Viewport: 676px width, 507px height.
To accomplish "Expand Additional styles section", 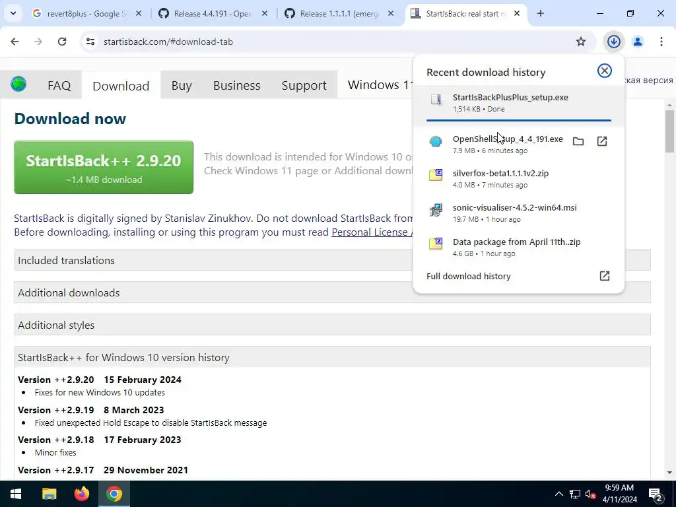I will click(x=332, y=325).
